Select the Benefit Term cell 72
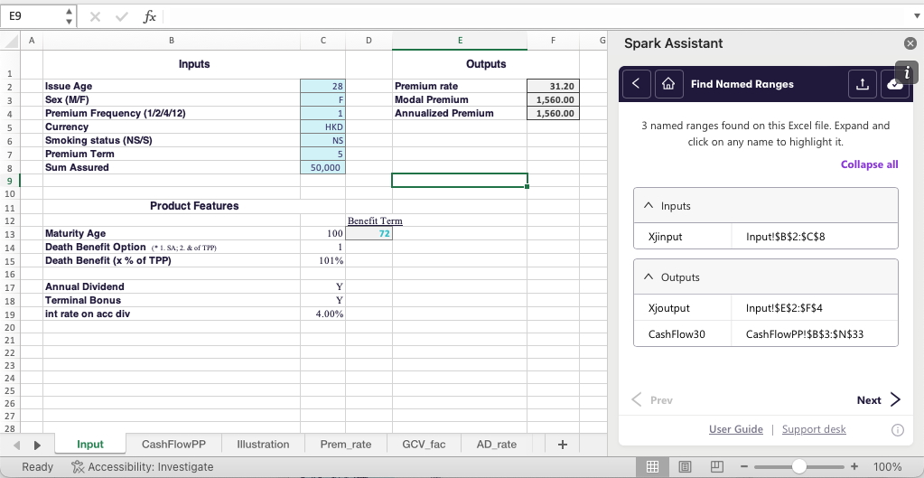This screenshot has height=478, width=924. [369, 234]
